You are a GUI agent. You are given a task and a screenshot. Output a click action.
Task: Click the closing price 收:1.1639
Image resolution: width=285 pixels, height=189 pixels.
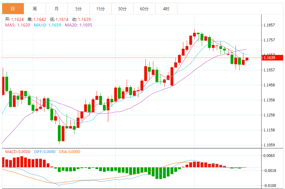[81, 19]
